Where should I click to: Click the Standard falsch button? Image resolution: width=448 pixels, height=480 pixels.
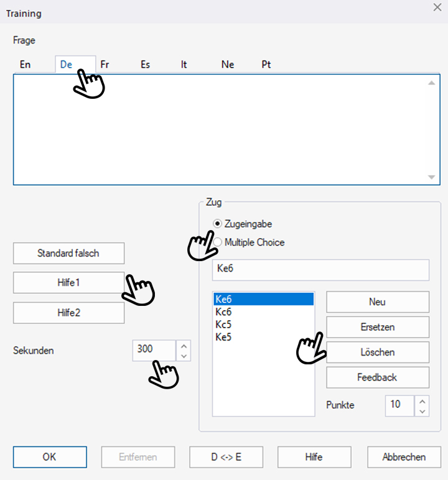click(68, 253)
